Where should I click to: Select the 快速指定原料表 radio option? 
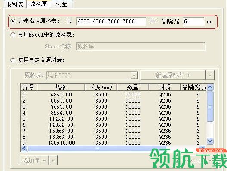pyautogui.click(x=13, y=21)
